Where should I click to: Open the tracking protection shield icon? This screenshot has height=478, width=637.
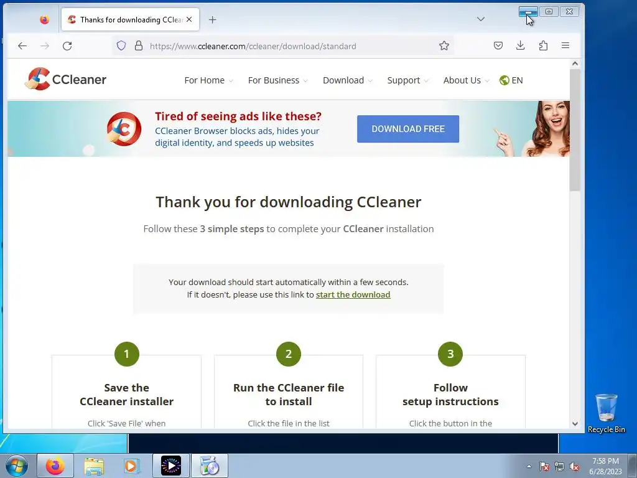click(121, 45)
